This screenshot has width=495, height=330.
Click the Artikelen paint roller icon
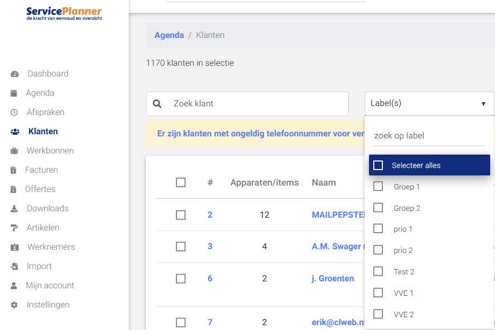tap(14, 228)
